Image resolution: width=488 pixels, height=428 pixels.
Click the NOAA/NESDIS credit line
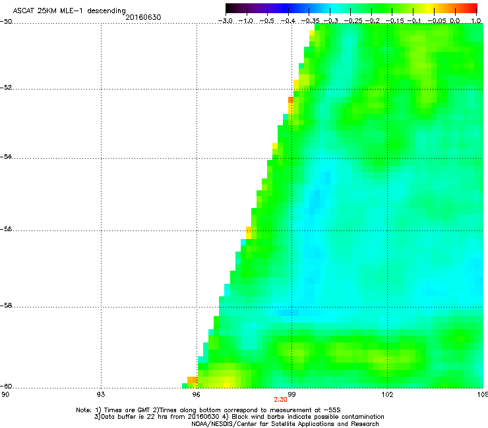pyautogui.click(x=285, y=424)
